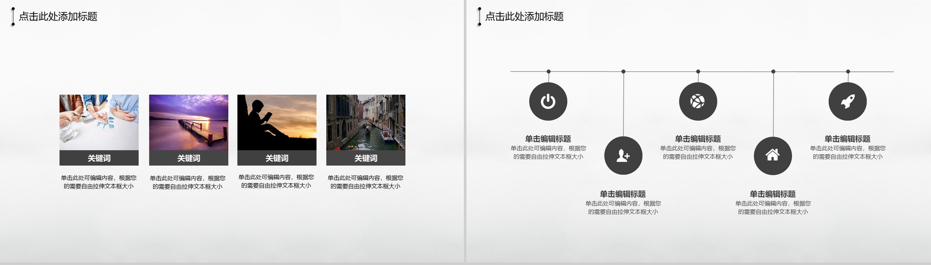This screenshot has width=931, height=265.
Task: Click timeline dot above rocket icon
Action: pyautogui.click(x=848, y=71)
